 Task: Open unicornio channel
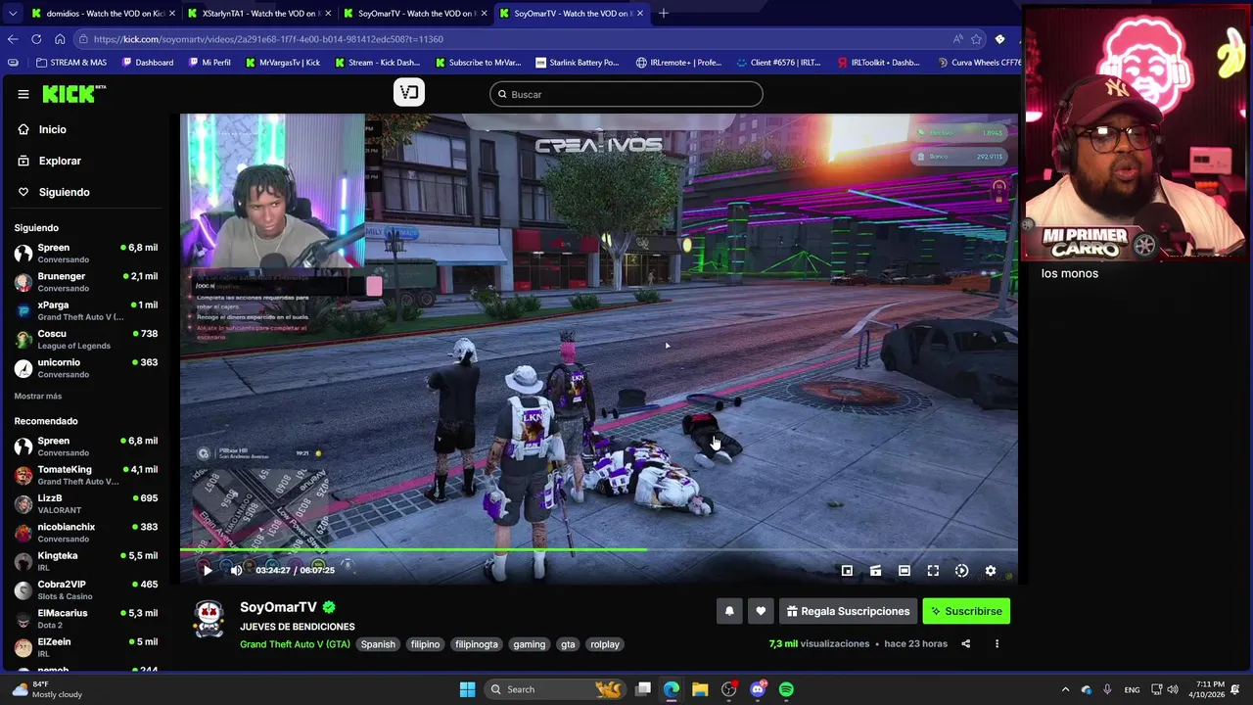[x=86, y=367]
